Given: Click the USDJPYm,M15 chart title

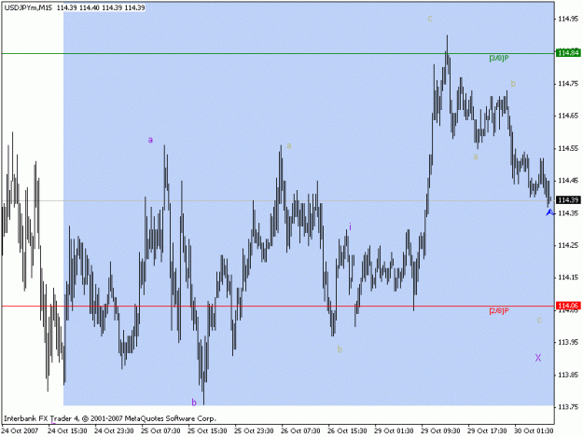Looking at the screenshot, I should (x=28, y=7).
